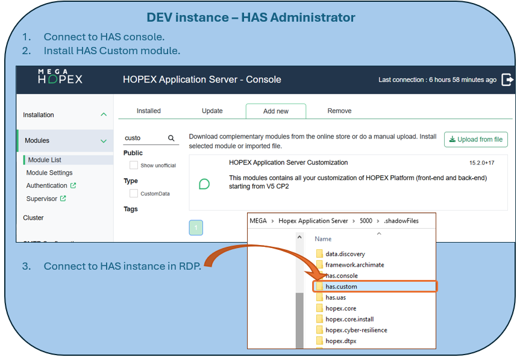Click the green module icon for Customization

(204, 184)
